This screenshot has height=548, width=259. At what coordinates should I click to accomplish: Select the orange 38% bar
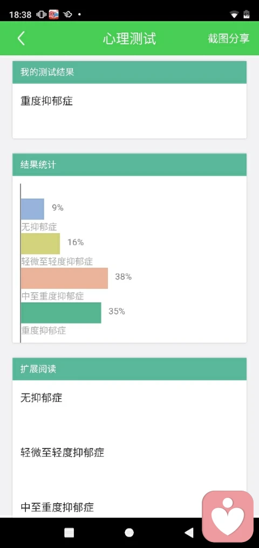[65, 278]
